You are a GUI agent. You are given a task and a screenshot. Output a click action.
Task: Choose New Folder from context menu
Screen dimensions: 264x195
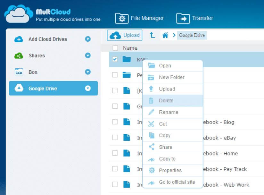point(173,77)
